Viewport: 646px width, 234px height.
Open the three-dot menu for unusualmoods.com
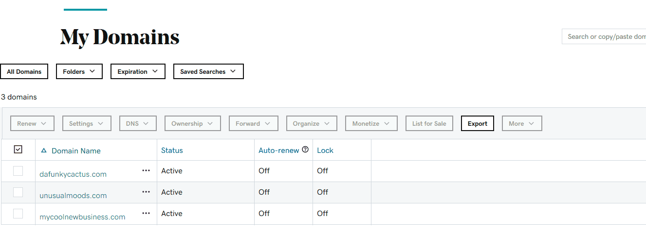[146, 192]
